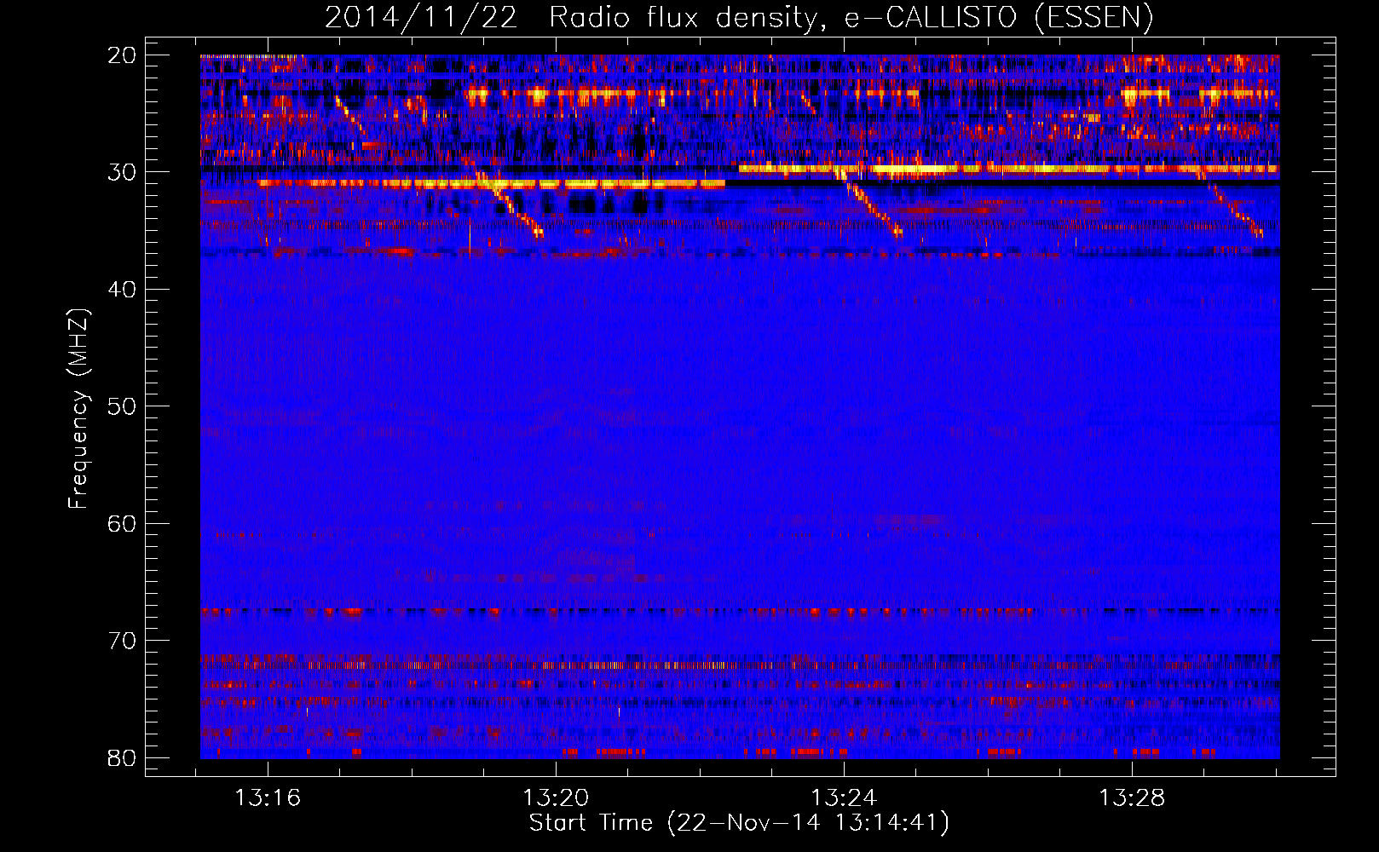Screen dimensions: 1379x852
Task: Click the 20 frequency tick label
Action: (x=122, y=55)
